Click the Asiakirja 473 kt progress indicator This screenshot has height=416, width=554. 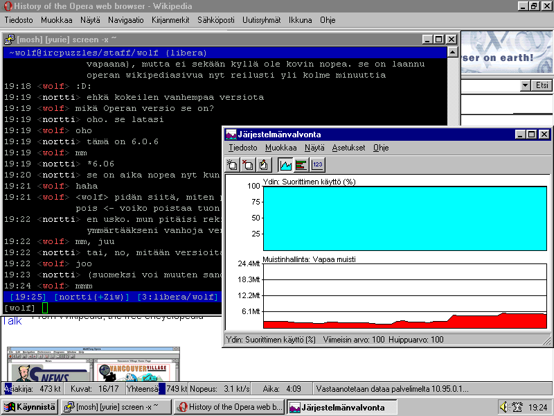click(x=33, y=389)
